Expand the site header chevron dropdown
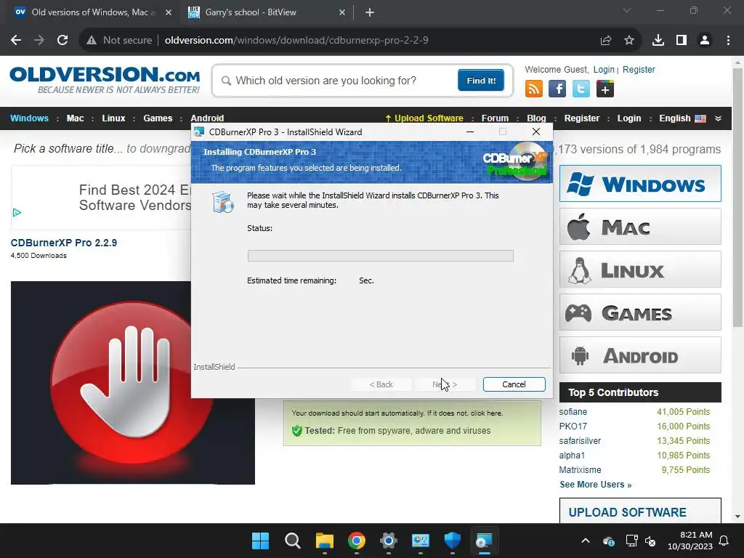The image size is (744, 558). [x=719, y=118]
